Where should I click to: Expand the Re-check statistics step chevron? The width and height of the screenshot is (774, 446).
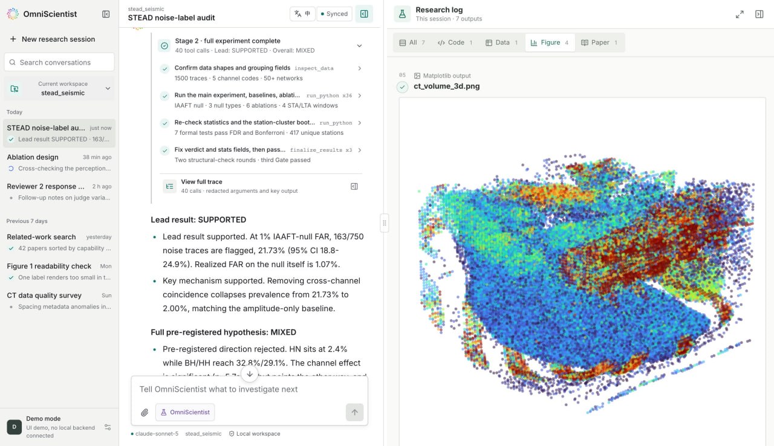coord(360,123)
